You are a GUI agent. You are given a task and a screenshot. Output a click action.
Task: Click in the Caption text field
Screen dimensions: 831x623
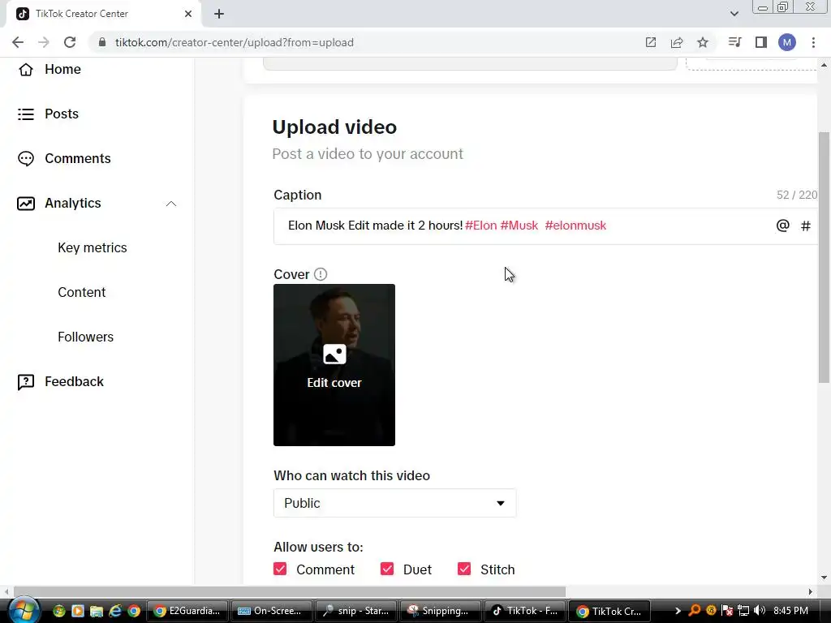(x=546, y=226)
